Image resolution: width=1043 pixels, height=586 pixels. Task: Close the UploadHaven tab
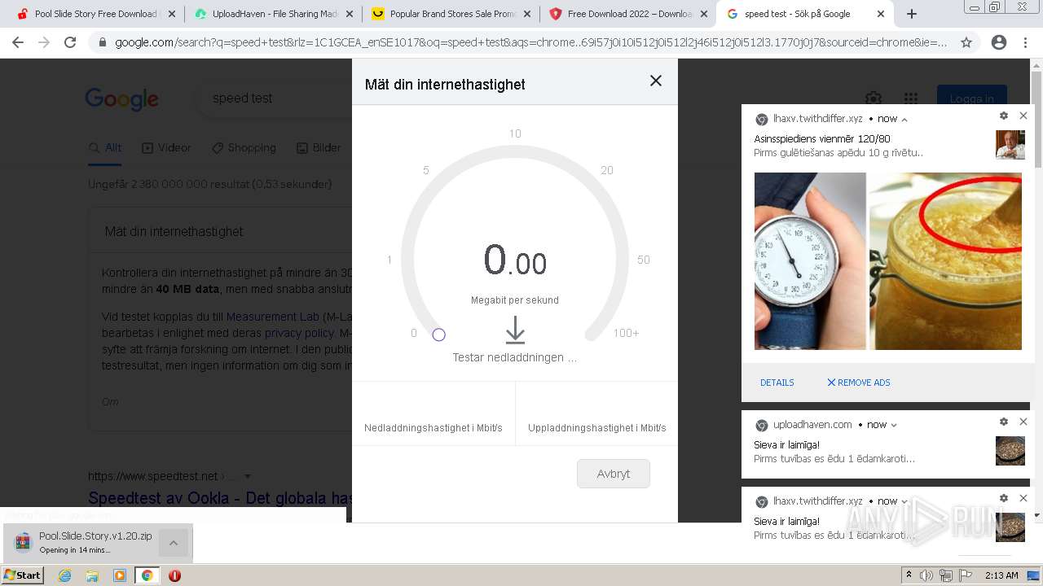pyautogui.click(x=349, y=14)
